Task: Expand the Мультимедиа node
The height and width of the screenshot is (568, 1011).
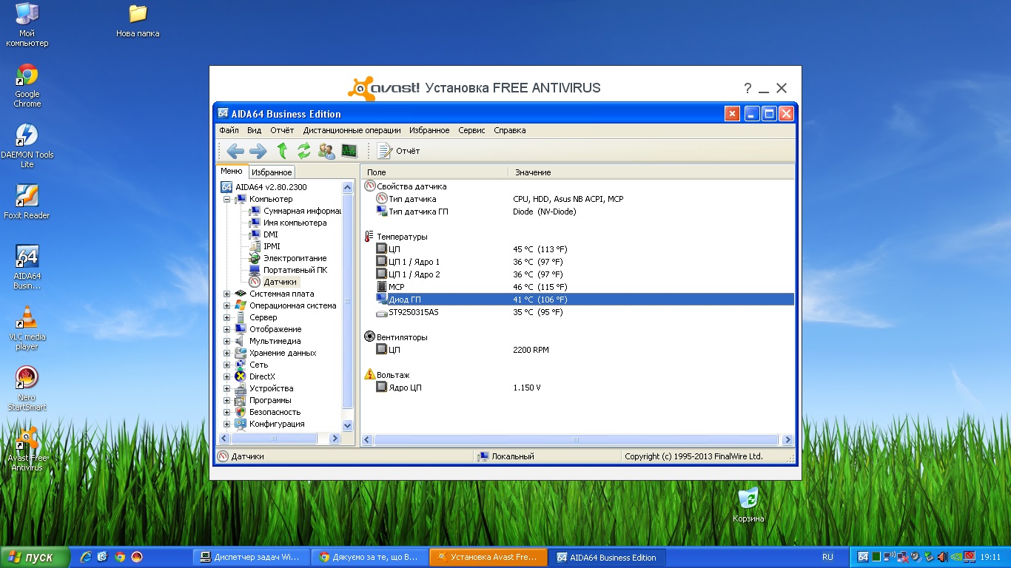Action: tap(226, 341)
